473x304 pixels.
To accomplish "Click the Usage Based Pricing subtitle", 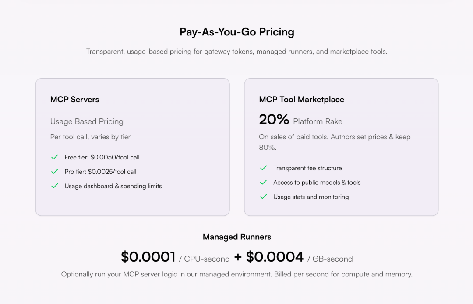I will [x=87, y=121].
